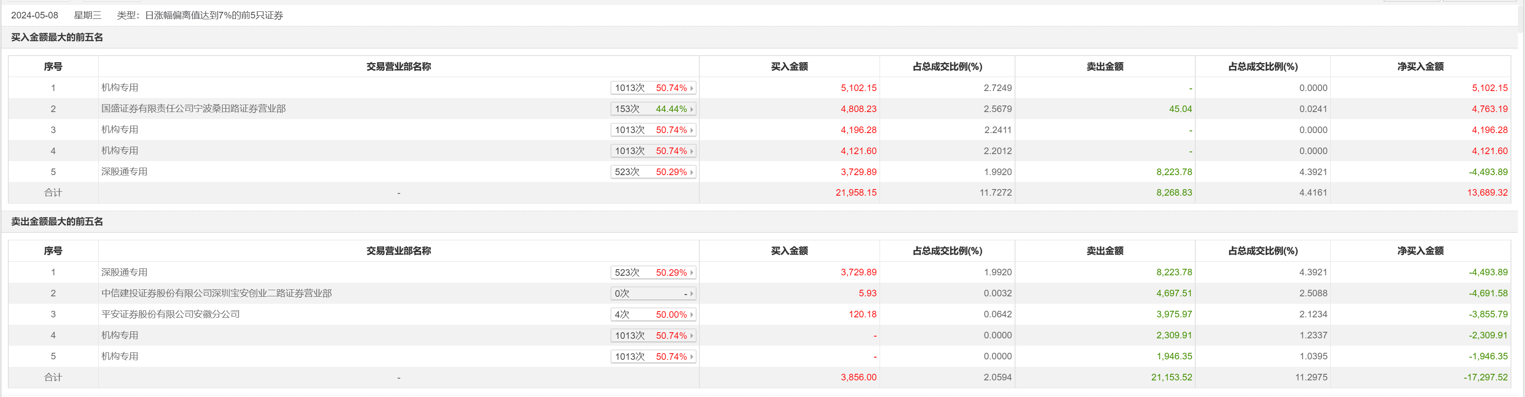Click the 买入金额最大的前五名 section heading
This screenshot has height=397, width=1525.
pos(57,37)
